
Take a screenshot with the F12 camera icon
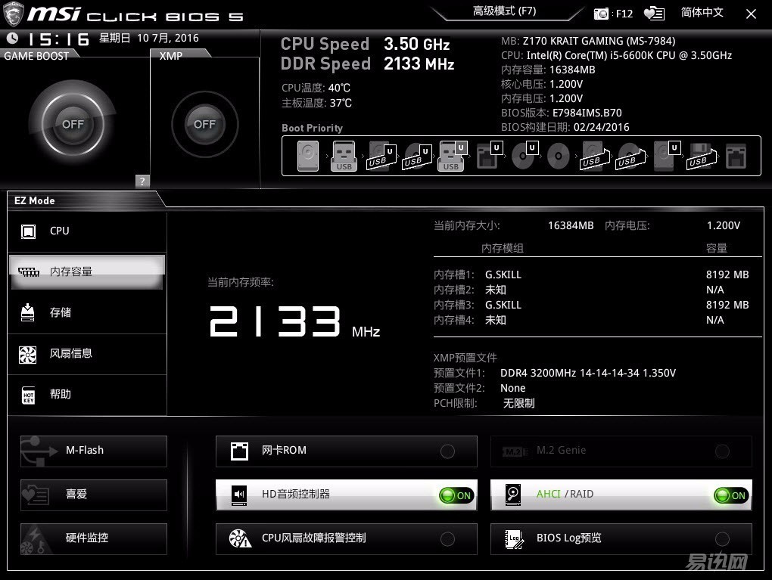601,14
